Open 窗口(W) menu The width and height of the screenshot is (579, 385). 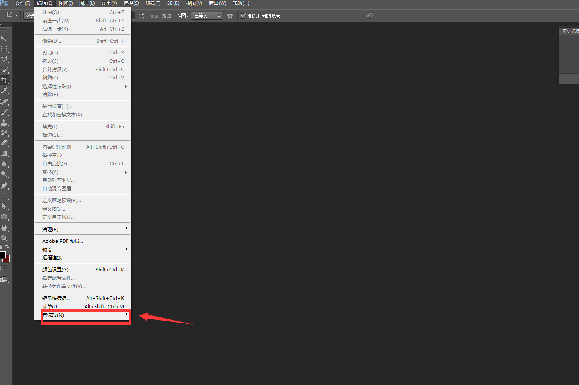pos(217,3)
